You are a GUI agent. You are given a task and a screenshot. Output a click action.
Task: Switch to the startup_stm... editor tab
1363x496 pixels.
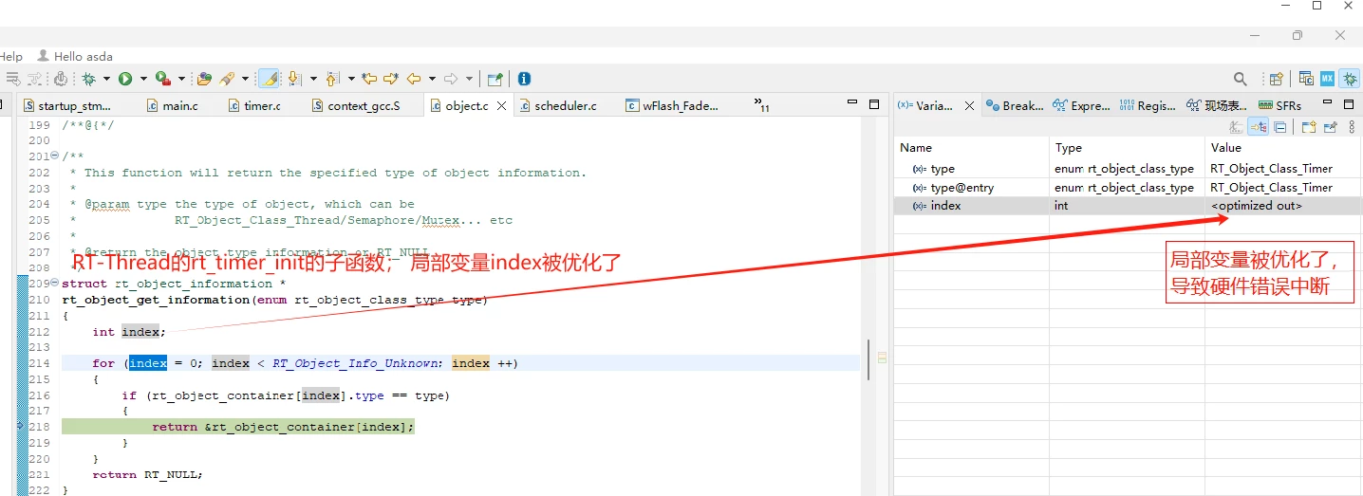(x=66, y=106)
